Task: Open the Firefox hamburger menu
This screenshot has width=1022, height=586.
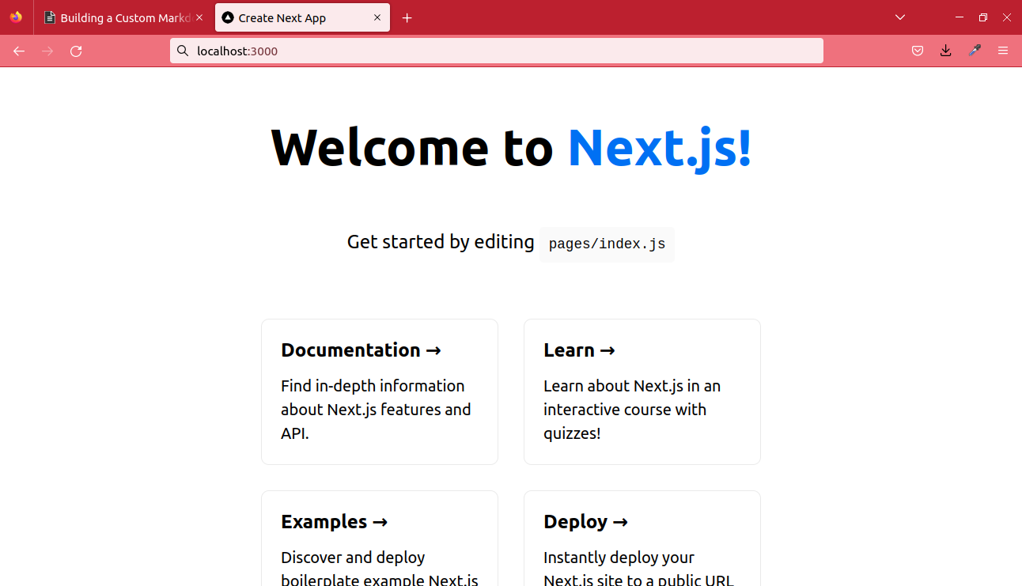Action: coord(1003,51)
